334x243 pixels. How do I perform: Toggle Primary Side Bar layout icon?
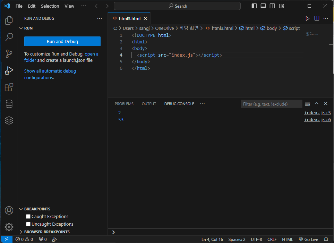(254, 6)
